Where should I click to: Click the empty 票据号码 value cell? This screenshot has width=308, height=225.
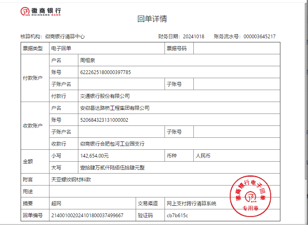tap(236, 49)
